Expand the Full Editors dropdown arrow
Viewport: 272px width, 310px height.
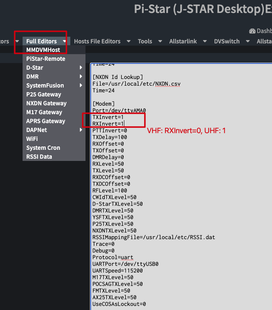click(x=64, y=41)
